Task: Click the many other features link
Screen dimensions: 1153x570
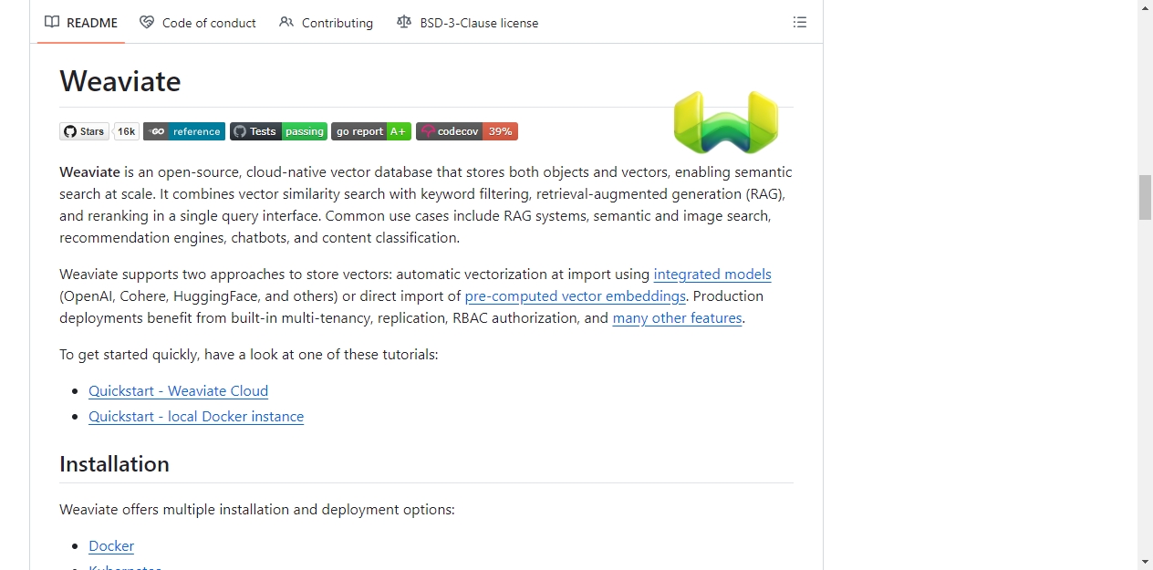Action: [677, 317]
